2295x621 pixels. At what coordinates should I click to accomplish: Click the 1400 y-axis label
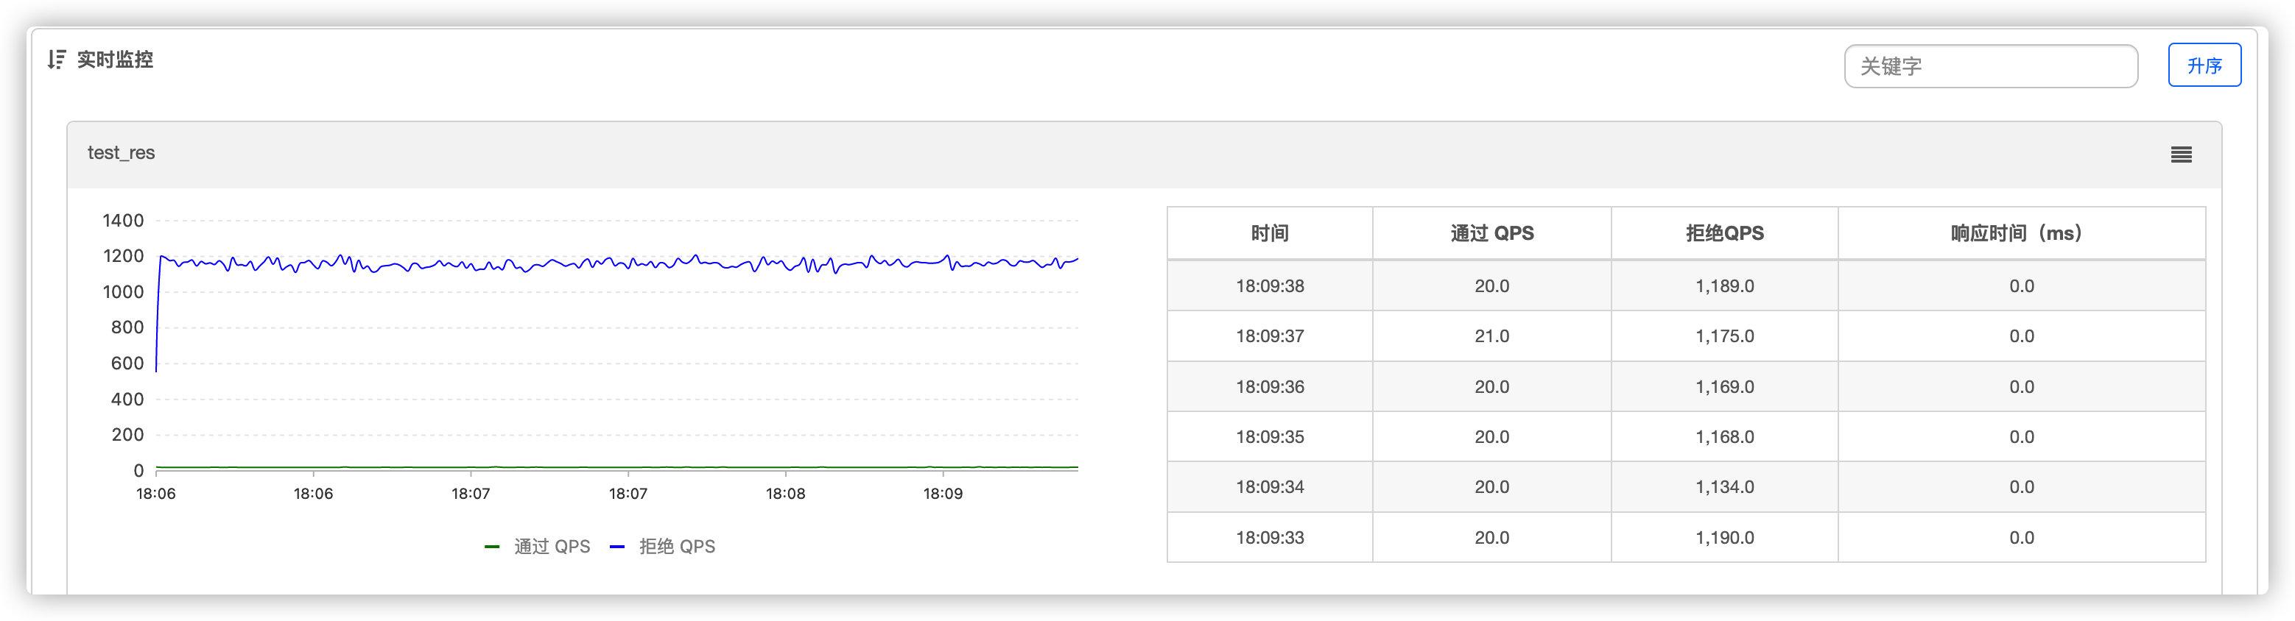coord(123,221)
